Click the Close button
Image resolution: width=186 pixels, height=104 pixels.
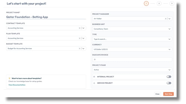click(x=157, y=94)
